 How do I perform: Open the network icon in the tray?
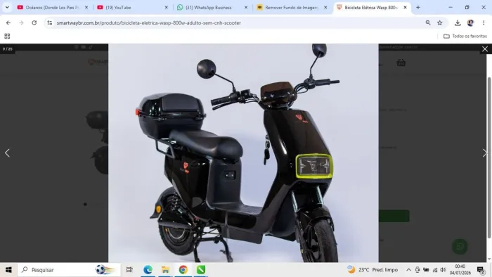pyautogui.click(x=435, y=270)
